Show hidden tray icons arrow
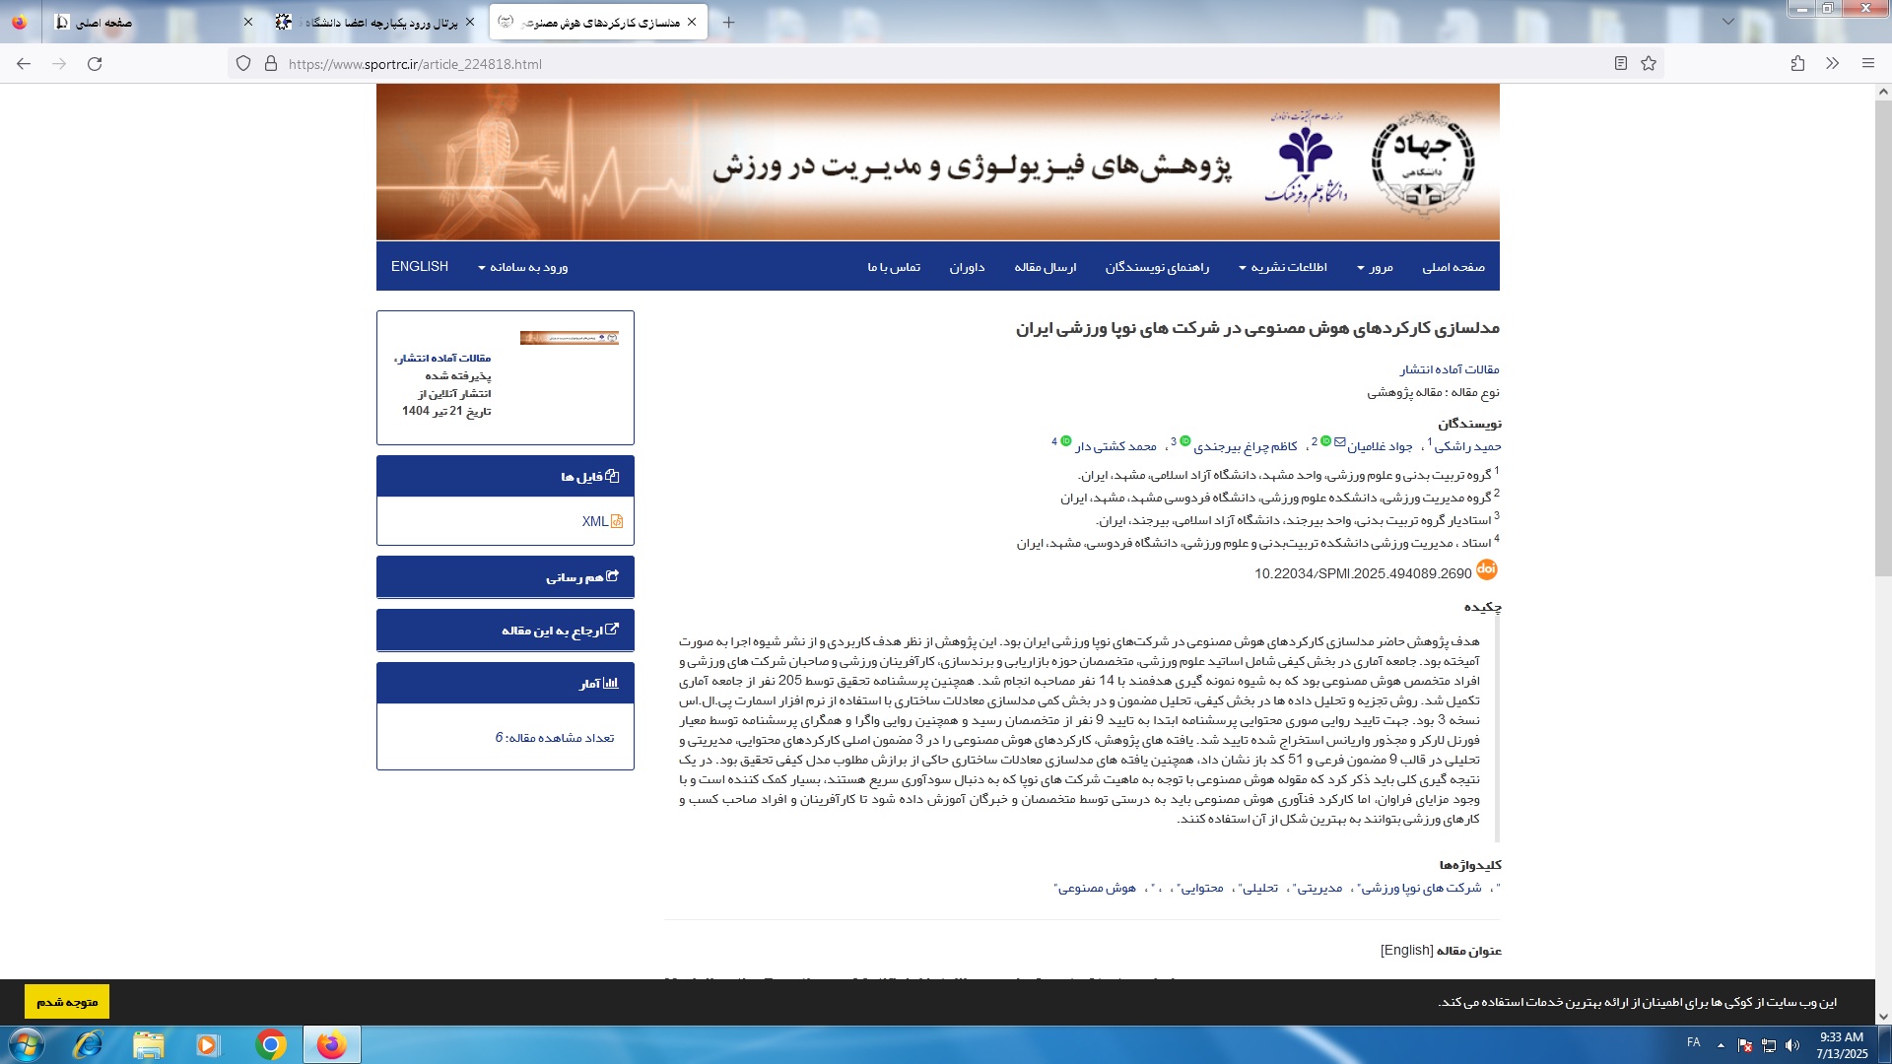Screen dimensions: 1892x1064 [x=1721, y=1045]
